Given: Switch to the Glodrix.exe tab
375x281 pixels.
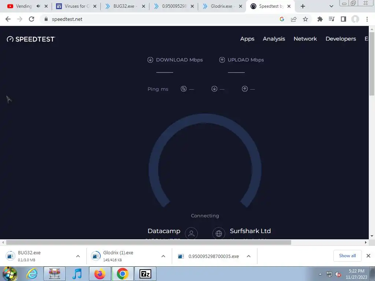Looking at the screenshot, I should 222,6.
